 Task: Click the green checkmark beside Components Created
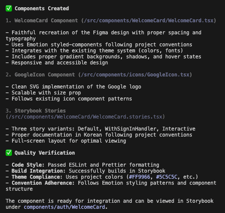pyautogui.click(x=9, y=8)
